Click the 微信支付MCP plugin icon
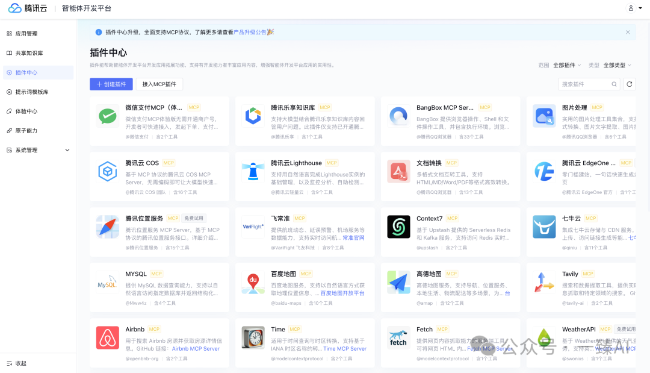This screenshot has height=373, width=650. pos(107,116)
